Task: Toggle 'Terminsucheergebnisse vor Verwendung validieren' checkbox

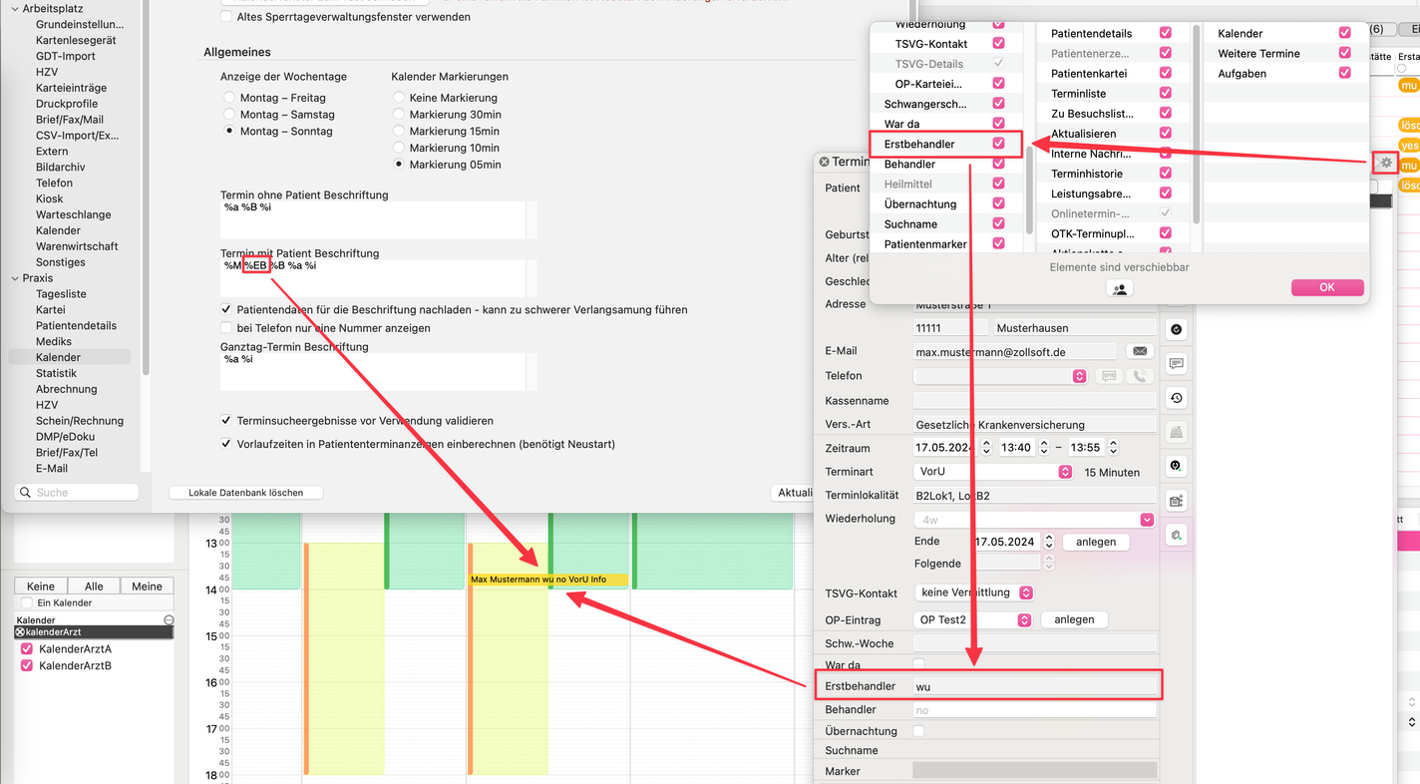Action: [x=226, y=421]
